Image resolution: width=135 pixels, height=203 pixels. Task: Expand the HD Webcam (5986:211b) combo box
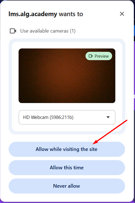pyautogui.click(x=67, y=117)
